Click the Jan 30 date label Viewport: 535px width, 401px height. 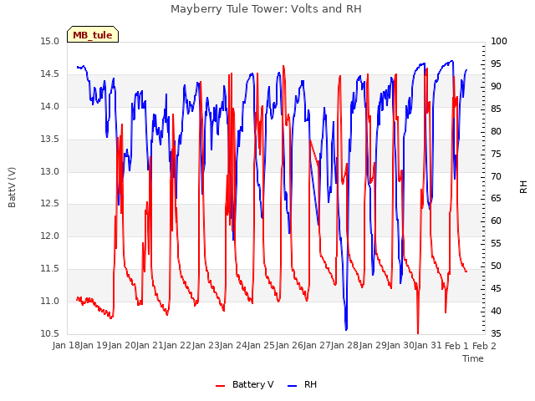400,345
